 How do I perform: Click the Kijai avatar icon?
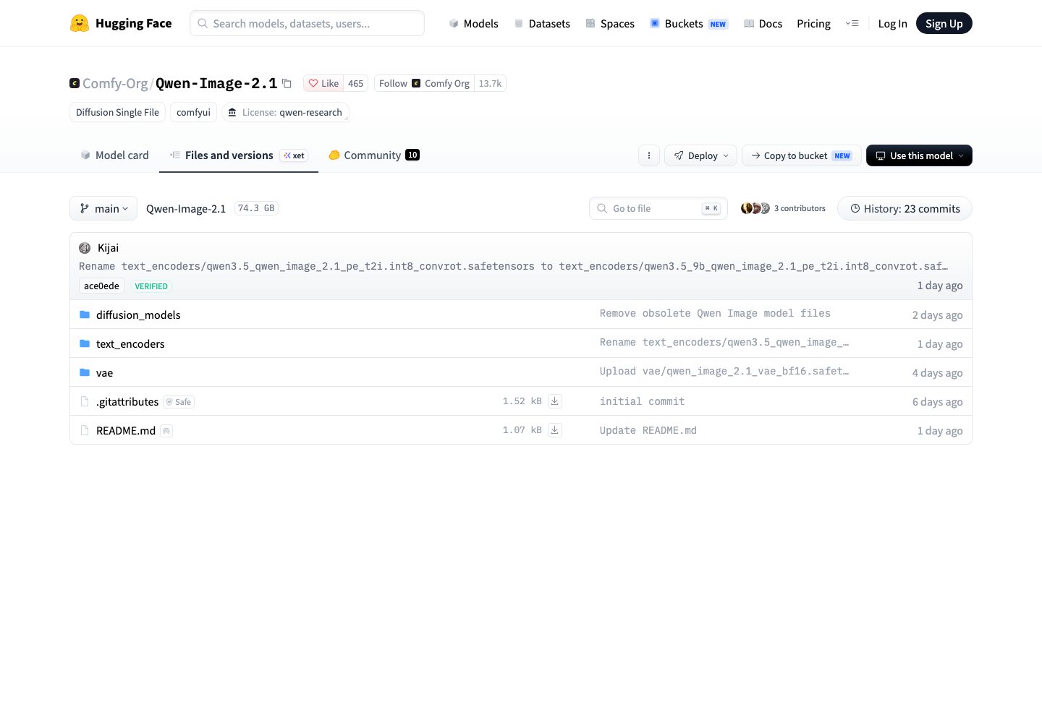[85, 248]
